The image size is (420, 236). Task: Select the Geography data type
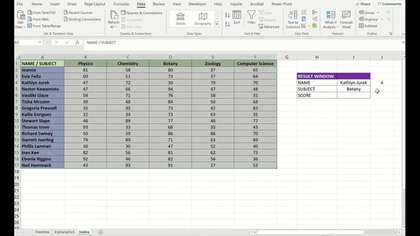pyautogui.click(x=203, y=19)
